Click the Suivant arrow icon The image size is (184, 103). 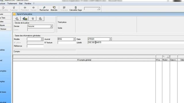(34, 8)
